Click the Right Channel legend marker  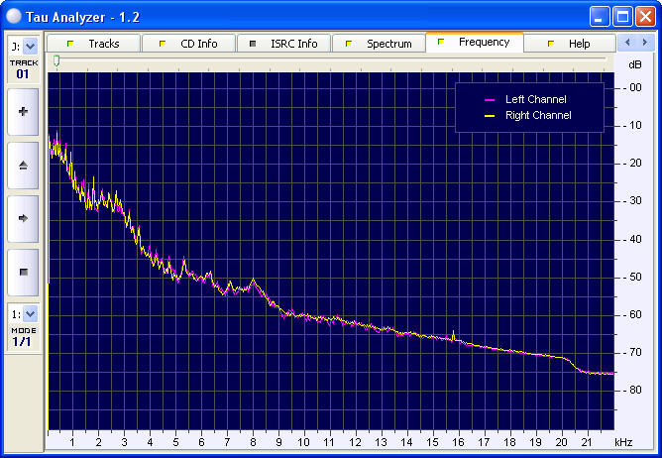[488, 116]
